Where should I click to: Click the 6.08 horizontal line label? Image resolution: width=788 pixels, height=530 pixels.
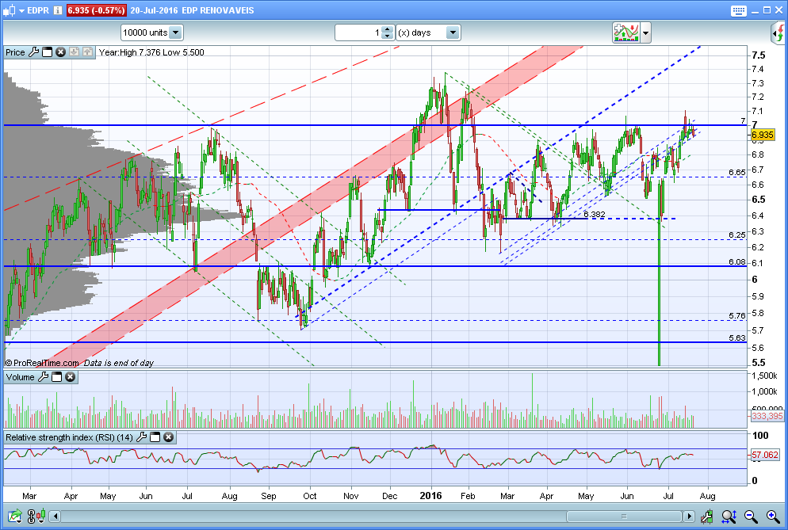click(736, 261)
